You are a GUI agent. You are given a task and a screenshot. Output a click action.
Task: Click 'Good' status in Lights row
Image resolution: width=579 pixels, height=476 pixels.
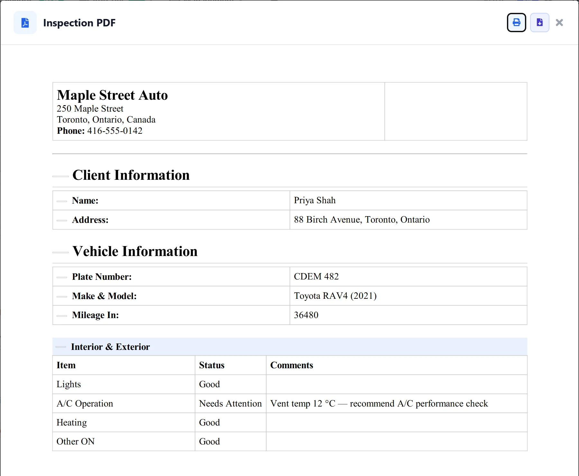click(231, 384)
